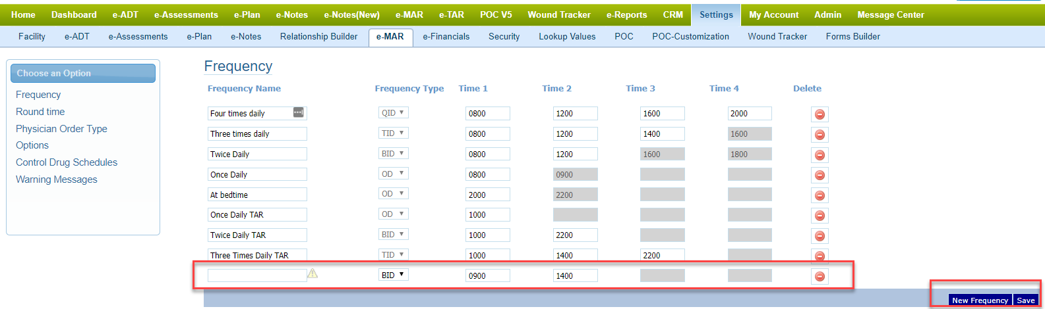Screen dimensions: 1045x309
Task: Save the frequency settings
Action: coord(1025,300)
